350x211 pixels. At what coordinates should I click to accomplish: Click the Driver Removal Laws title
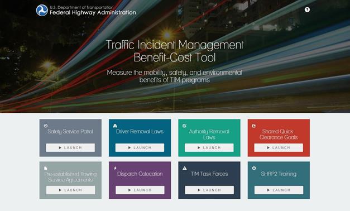140,131
